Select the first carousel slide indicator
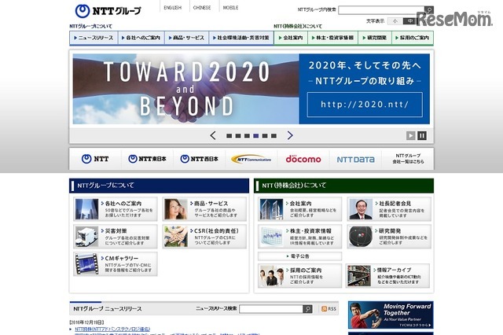The height and width of the screenshot is (335, 503). (x=229, y=136)
